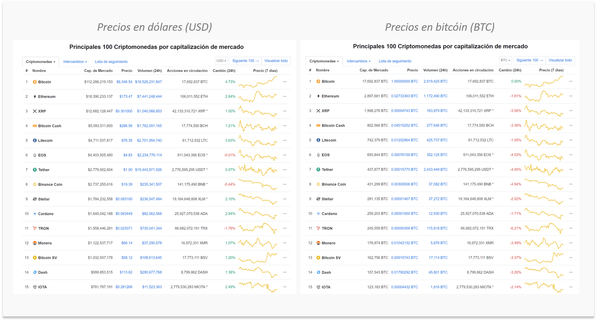Open more options for Ethereum row, USD table

[285, 97]
